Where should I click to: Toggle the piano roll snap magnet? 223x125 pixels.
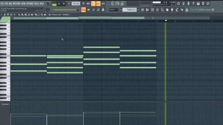tap(8, 15)
